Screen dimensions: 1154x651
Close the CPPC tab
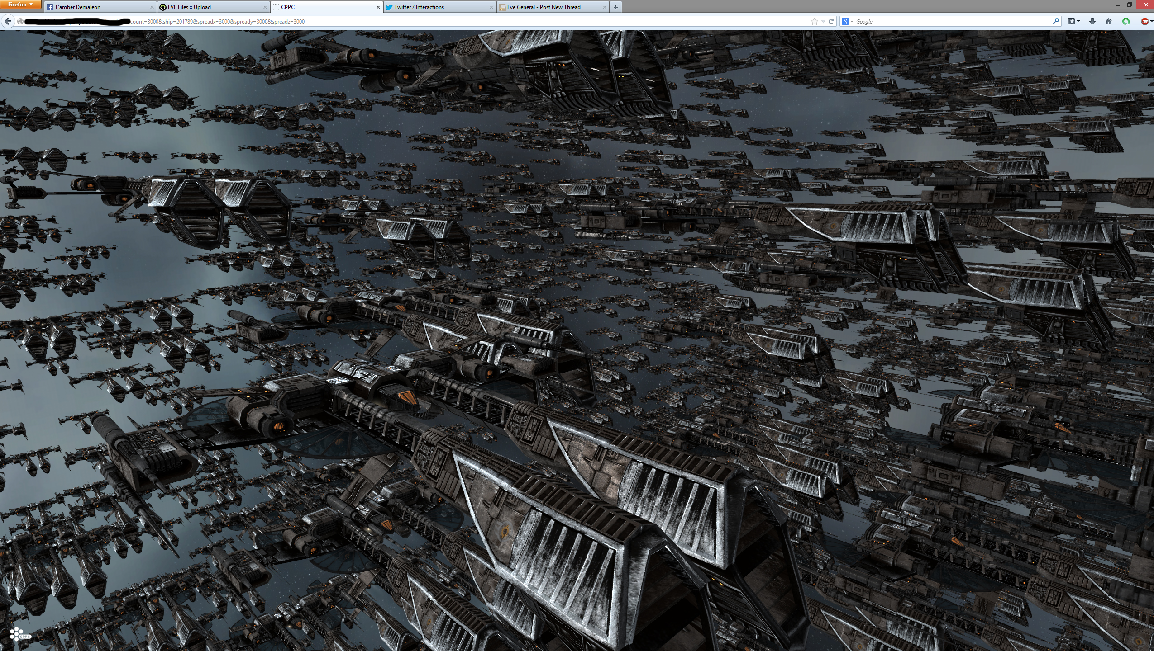coord(378,7)
